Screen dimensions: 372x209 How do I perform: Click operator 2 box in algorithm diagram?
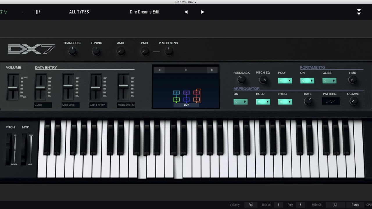[176, 93]
